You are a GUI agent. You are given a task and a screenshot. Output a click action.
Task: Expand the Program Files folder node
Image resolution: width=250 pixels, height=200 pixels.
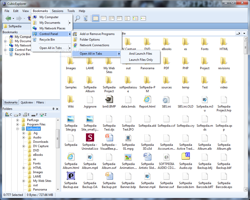click(x=17, y=124)
